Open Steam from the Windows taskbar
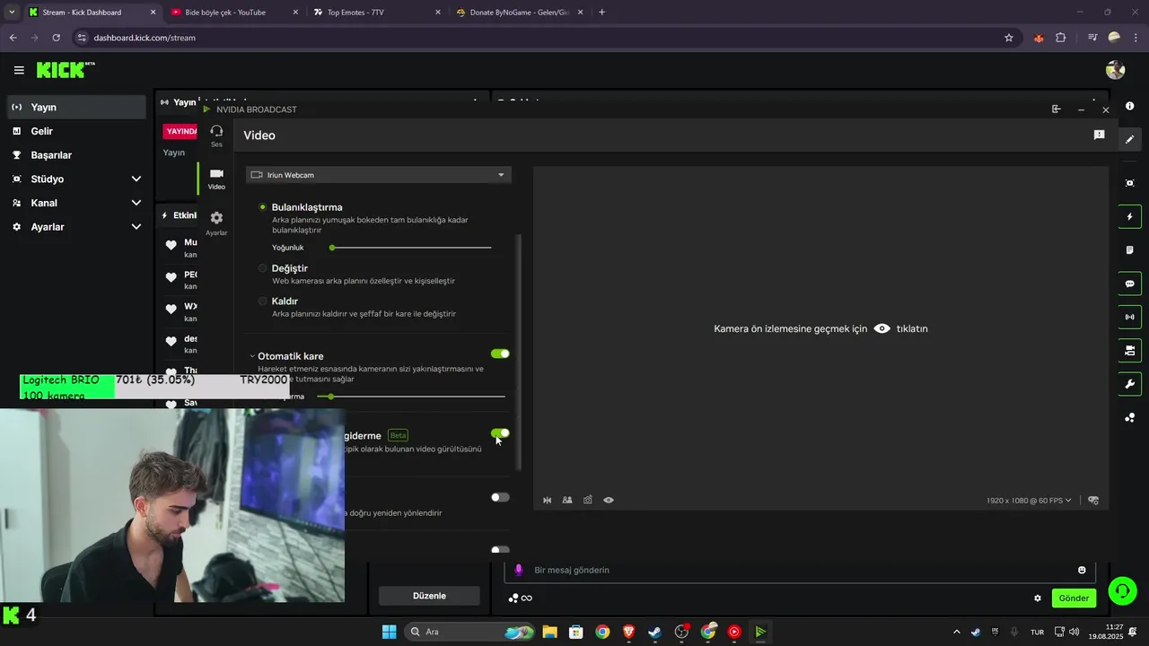 point(655,632)
